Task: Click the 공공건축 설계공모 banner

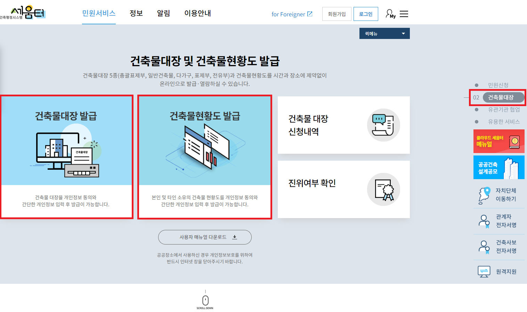Action: pos(499,167)
